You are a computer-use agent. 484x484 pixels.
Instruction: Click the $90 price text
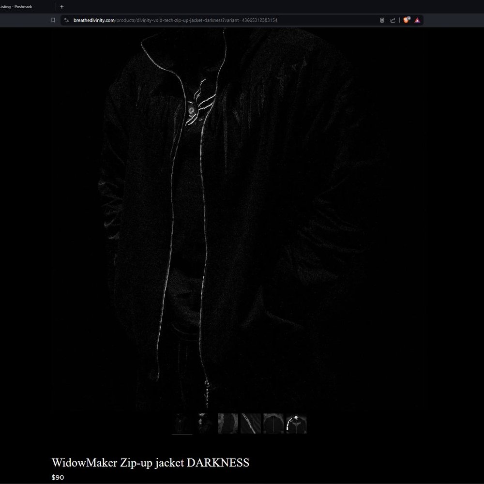tap(58, 477)
